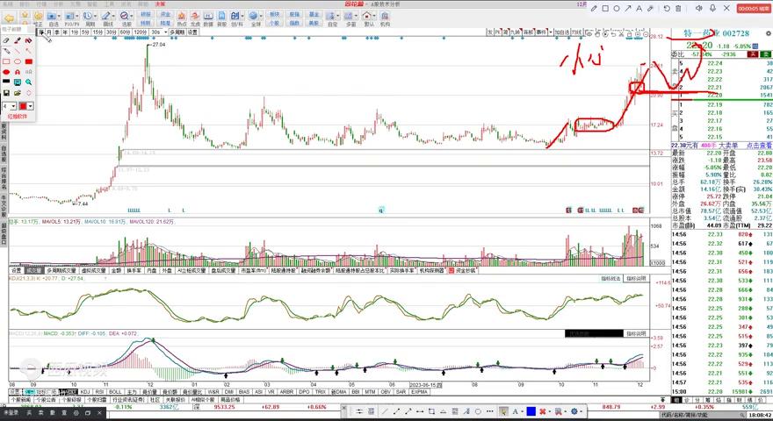Expand the 多窗 toolbar dropdown arrow
773x421 pixels.
tap(357, 17)
